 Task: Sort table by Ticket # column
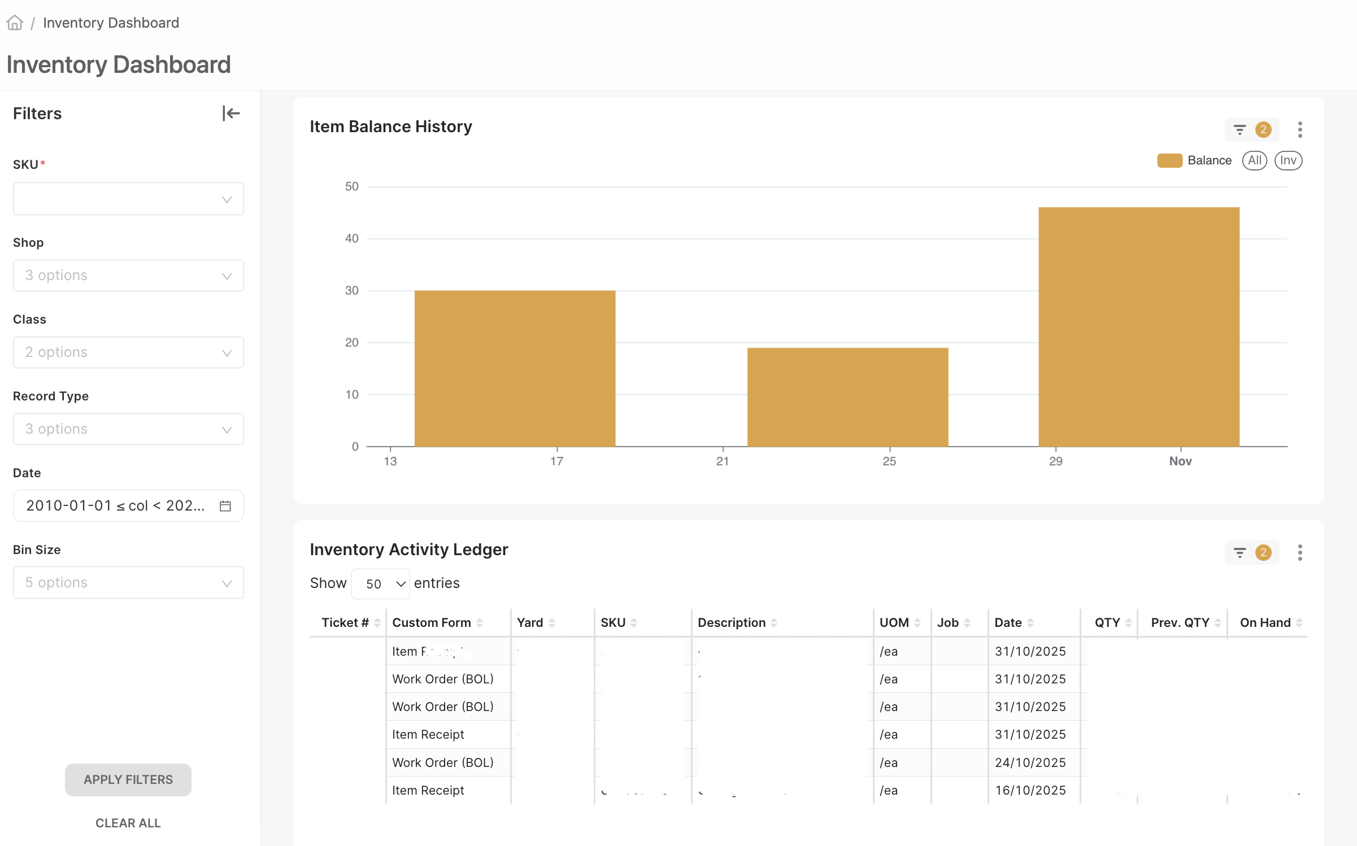[x=377, y=622]
